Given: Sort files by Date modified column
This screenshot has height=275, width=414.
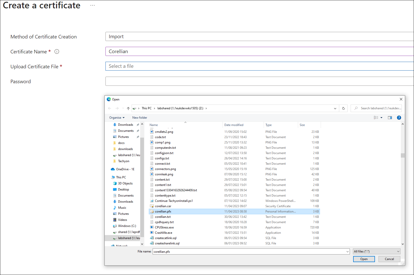Looking at the screenshot, I should [x=234, y=125].
